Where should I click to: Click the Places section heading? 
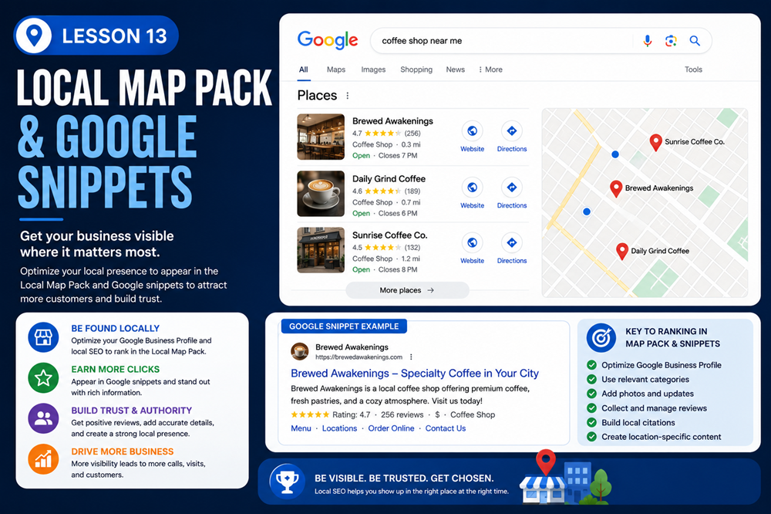click(317, 96)
